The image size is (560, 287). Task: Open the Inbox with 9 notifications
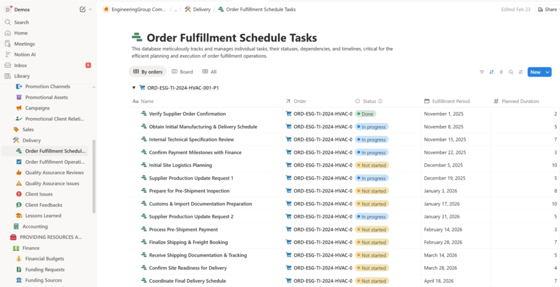(20, 65)
